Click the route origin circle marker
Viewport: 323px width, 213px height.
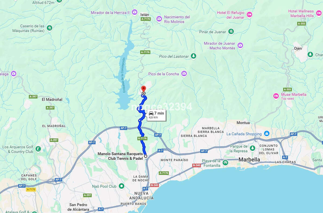146,156
